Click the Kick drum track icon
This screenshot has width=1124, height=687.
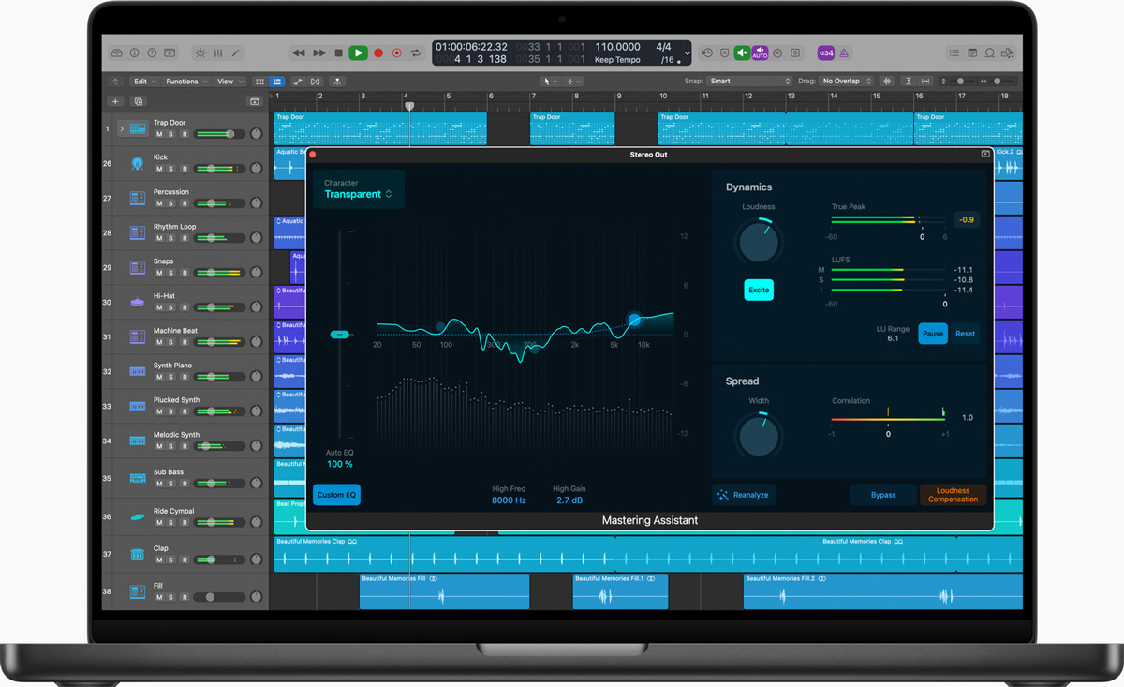[138, 163]
